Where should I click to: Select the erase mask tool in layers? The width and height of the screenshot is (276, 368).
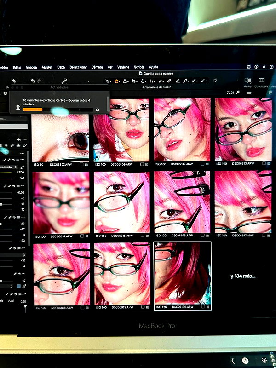(25, 145)
